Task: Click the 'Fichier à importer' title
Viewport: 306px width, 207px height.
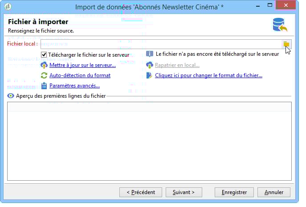Action: point(38,22)
